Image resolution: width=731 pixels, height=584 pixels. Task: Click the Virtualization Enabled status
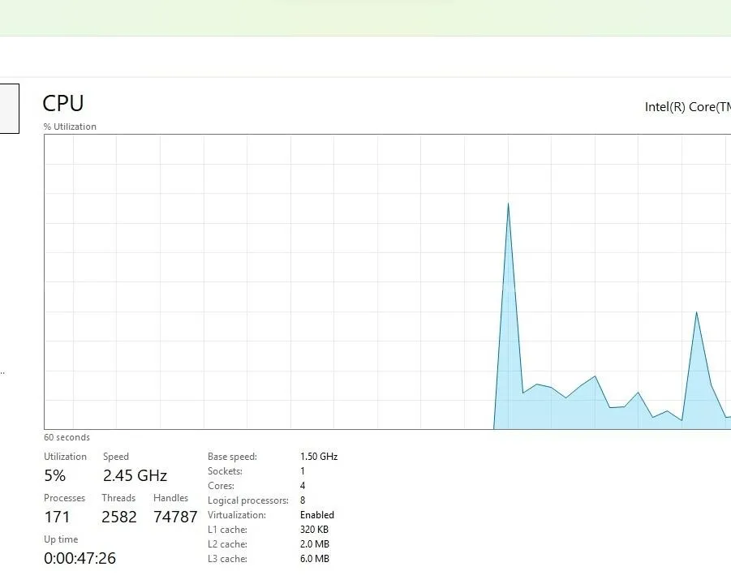pyautogui.click(x=317, y=515)
